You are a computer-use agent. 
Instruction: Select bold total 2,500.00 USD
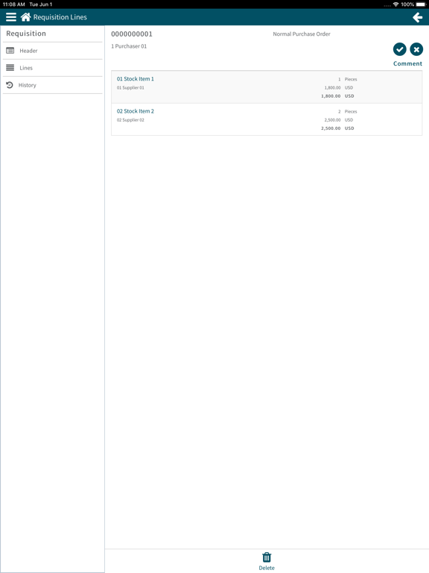click(337, 128)
